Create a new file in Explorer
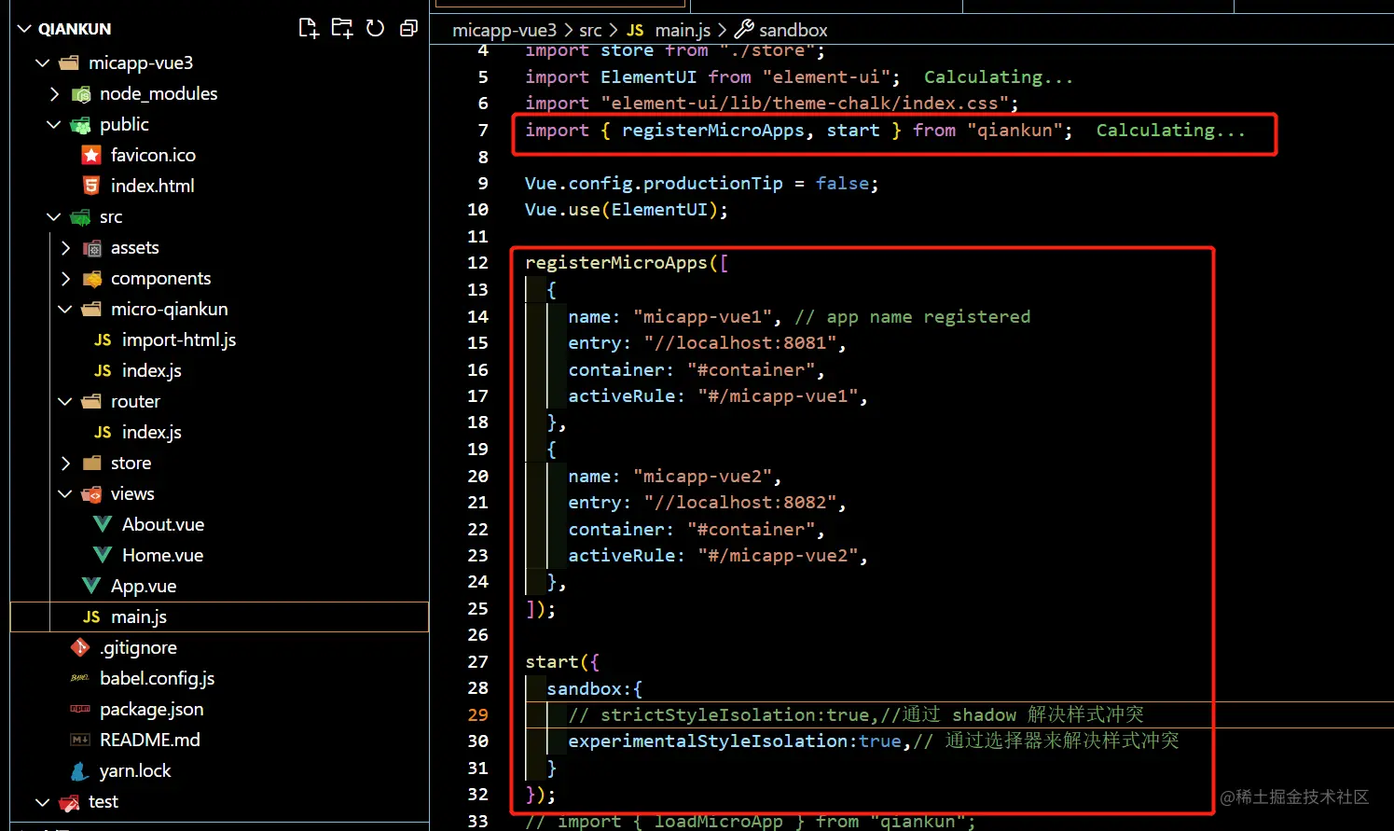The height and width of the screenshot is (831, 1394). [x=309, y=28]
